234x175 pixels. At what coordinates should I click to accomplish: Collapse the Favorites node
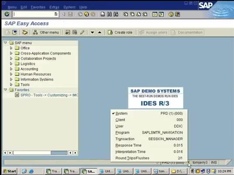coord(5,90)
